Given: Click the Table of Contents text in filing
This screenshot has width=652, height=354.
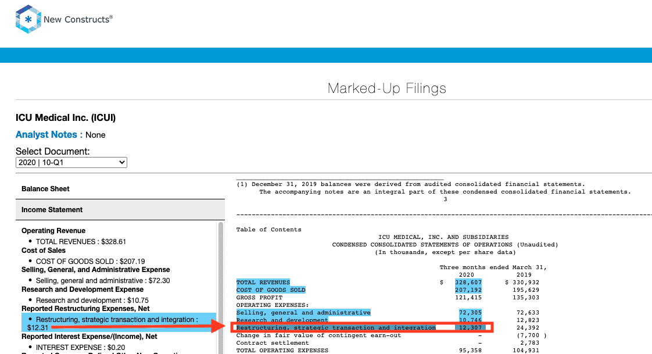Looking at the screenshot, I should coord(268,229).
